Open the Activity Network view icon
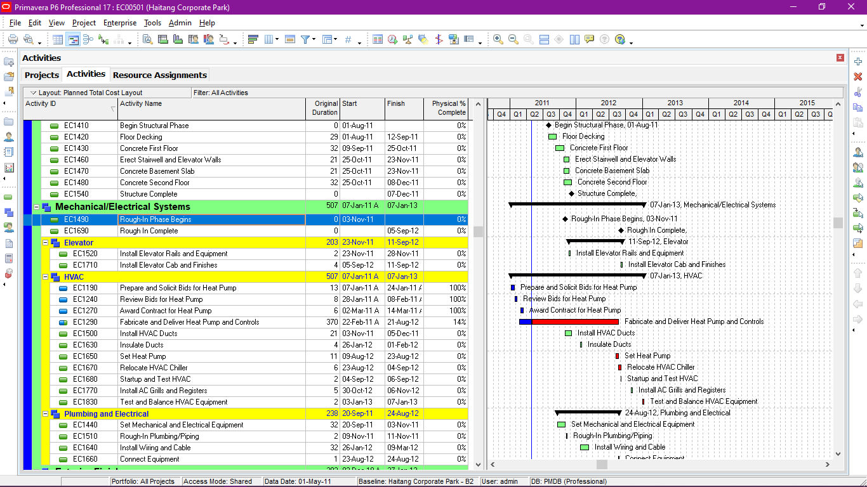This screenshot has width=867, height=487. (x=88, y=39)
